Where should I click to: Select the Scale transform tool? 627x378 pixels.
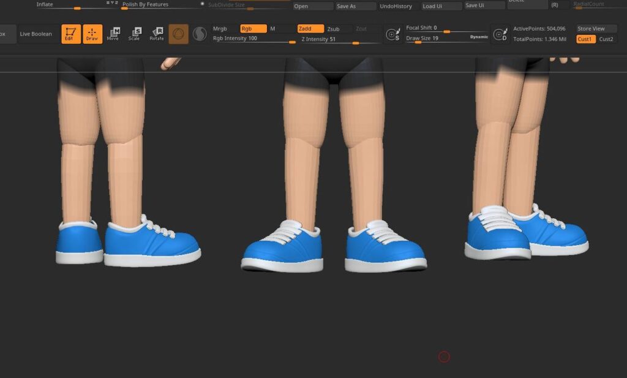click(135, 34)
